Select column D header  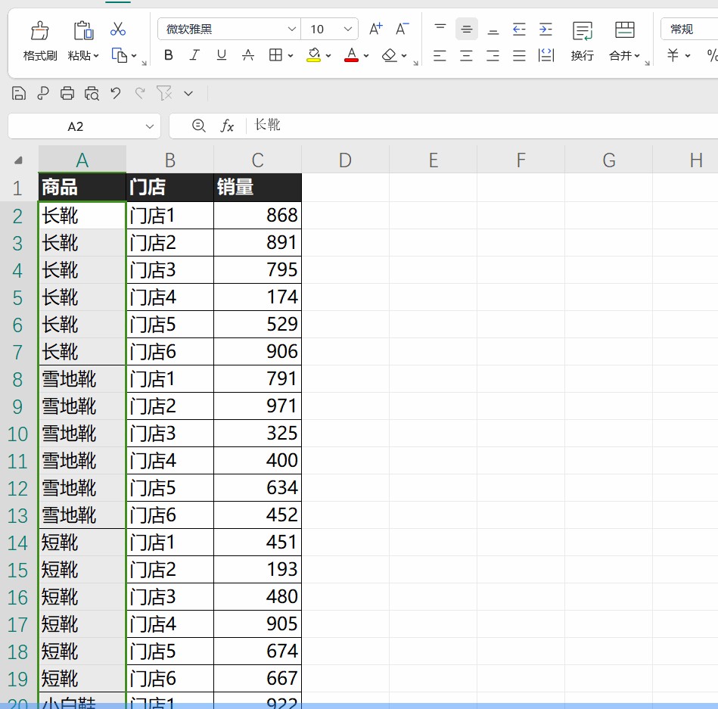tap(345, 160)
